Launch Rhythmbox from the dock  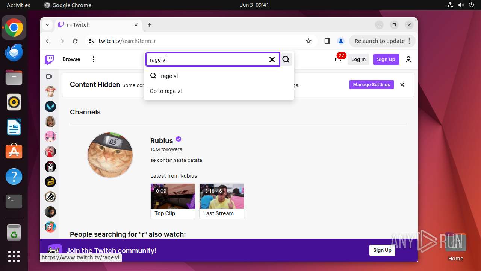(14, 102)
